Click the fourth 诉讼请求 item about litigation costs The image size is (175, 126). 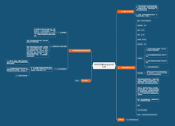[153, 67]
